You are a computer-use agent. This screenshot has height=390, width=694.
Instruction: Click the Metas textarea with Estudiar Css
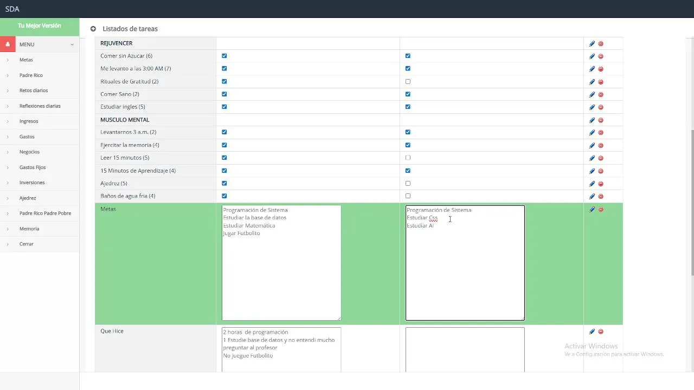click(x=465, y=263)
